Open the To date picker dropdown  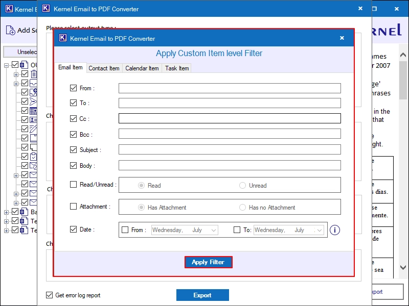pyautogui.click(x=320, y=230)
